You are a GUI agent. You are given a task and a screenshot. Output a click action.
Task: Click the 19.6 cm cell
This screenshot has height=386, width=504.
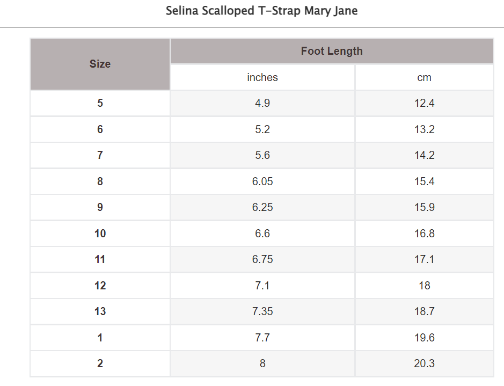(x=424, y=338)
